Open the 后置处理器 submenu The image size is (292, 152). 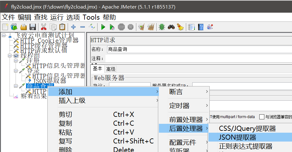point(184,129)
